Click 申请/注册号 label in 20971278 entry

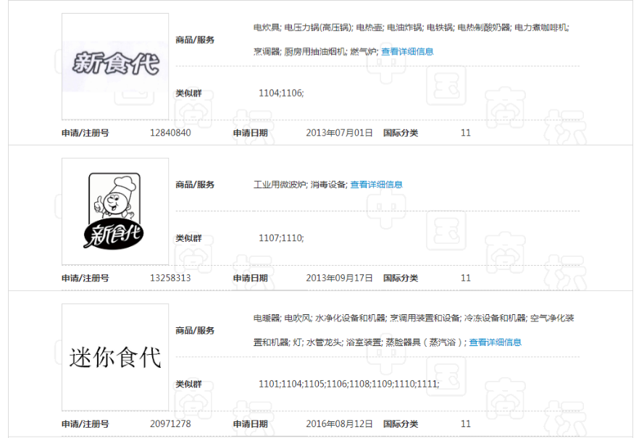click(85, 424)
